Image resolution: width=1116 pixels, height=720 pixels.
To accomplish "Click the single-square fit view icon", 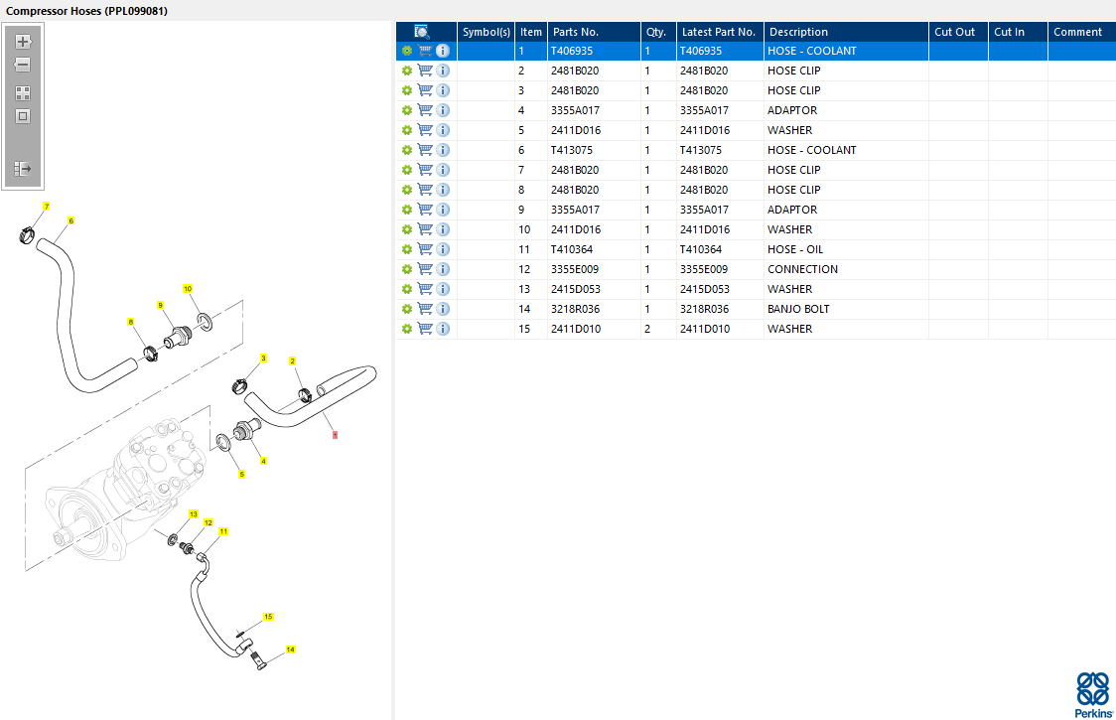I will click(x=23, y=116).
